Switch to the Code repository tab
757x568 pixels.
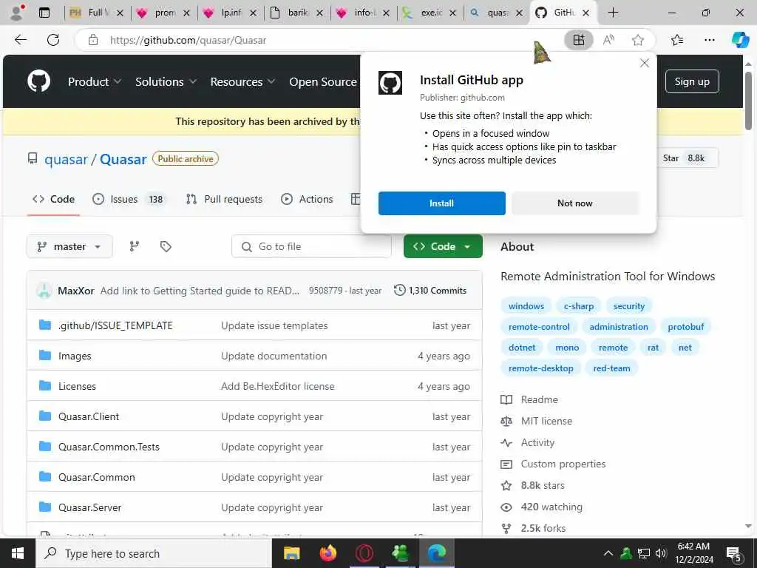pos(53,199)
